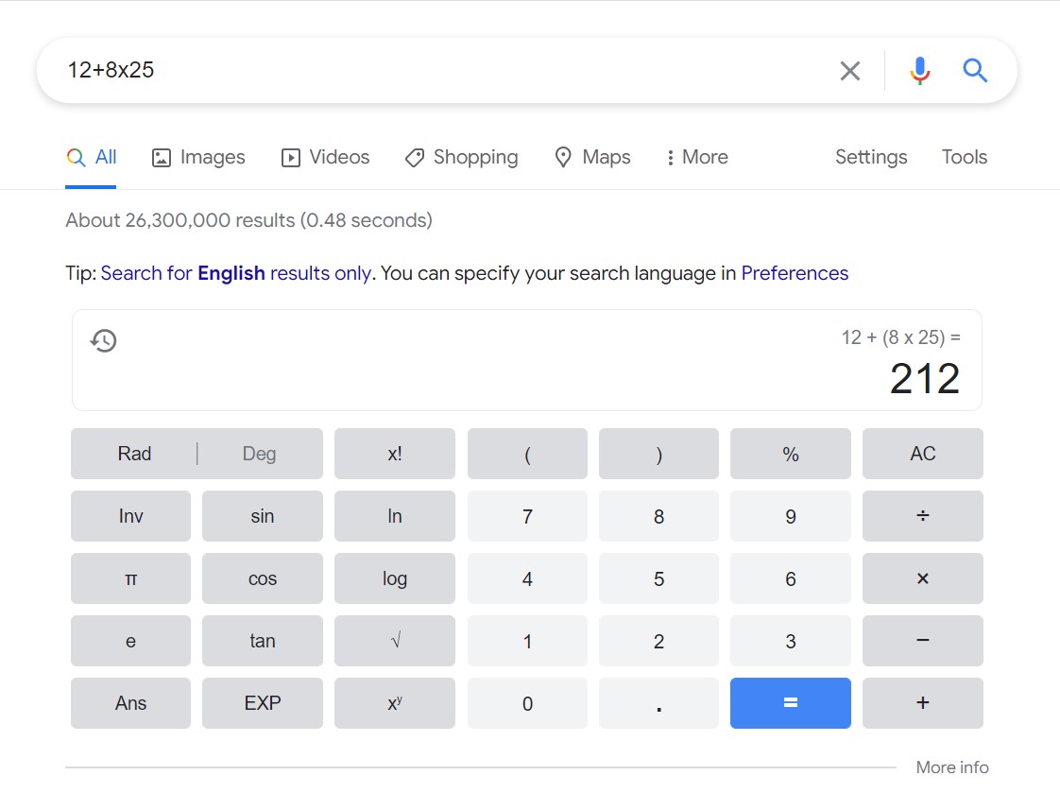Switch to the Images tab
This screenshot has width=1060, height=810.
coord(198,158)
